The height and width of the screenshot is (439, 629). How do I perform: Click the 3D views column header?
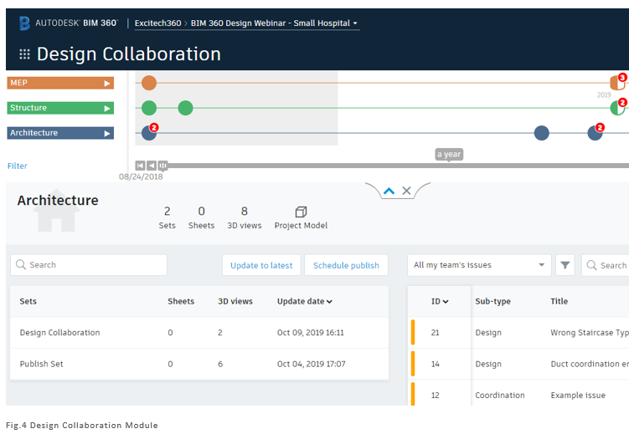click(x=235, y=301)
